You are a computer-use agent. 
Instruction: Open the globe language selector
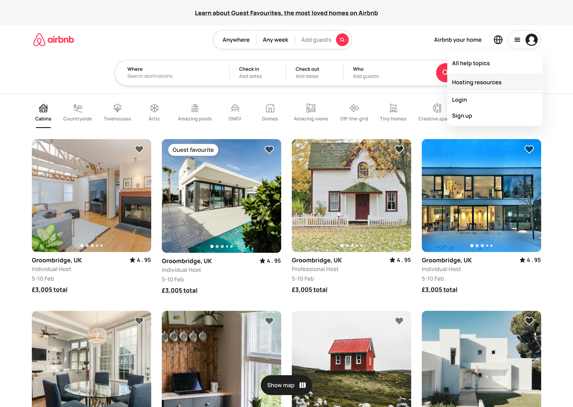pyautogui.click(x=498, y=40)
